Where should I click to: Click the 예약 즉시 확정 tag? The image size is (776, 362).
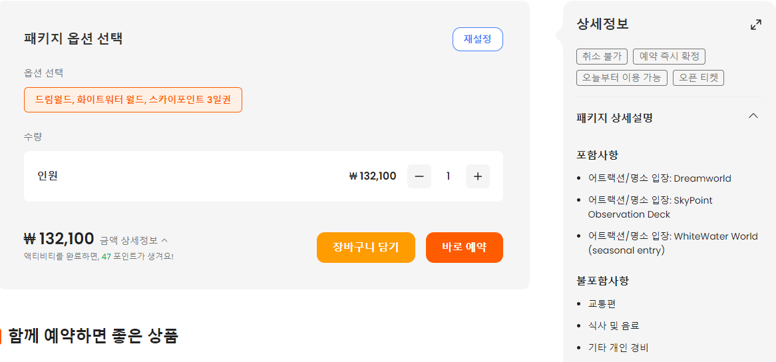point(669,57)
